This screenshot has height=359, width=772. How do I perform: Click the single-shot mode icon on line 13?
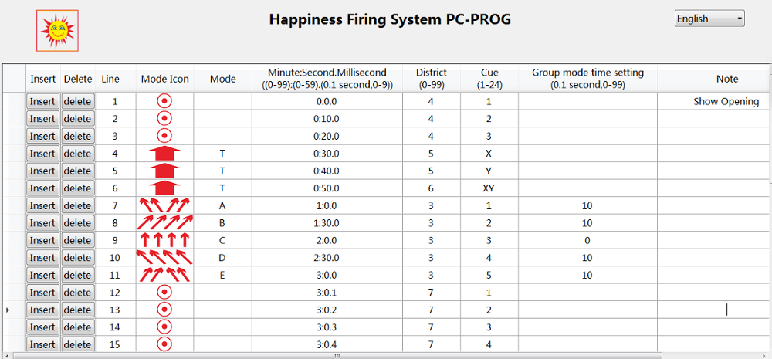(x=164, y=310)
